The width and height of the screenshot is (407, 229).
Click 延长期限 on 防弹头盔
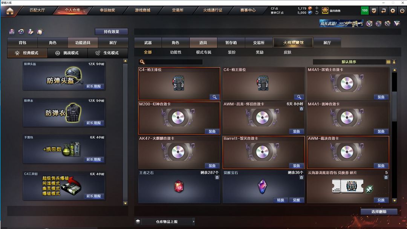[94, 86]
